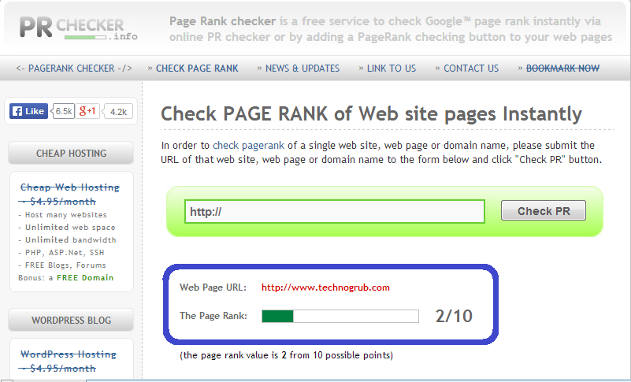Click the WORDPRESS BLOG sidebar header
The image size is (631, 382).
click(71, 320)
